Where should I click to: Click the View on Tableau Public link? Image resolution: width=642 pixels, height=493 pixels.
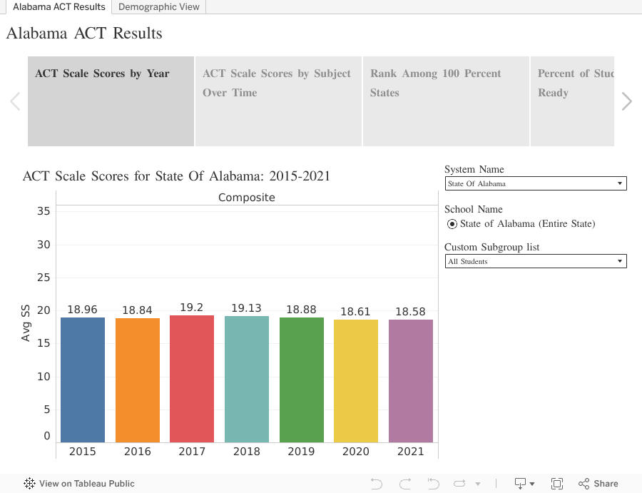click(86, 484)
